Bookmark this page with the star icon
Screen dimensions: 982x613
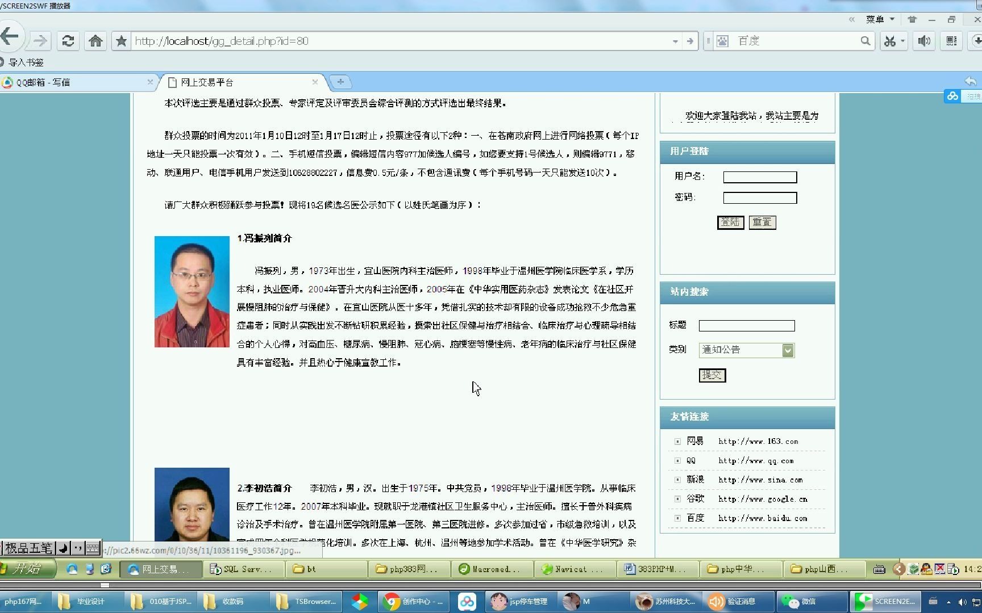click(121, 41)
